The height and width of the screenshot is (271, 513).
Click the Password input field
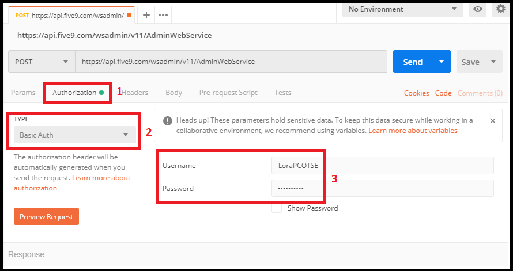point(383,188)
